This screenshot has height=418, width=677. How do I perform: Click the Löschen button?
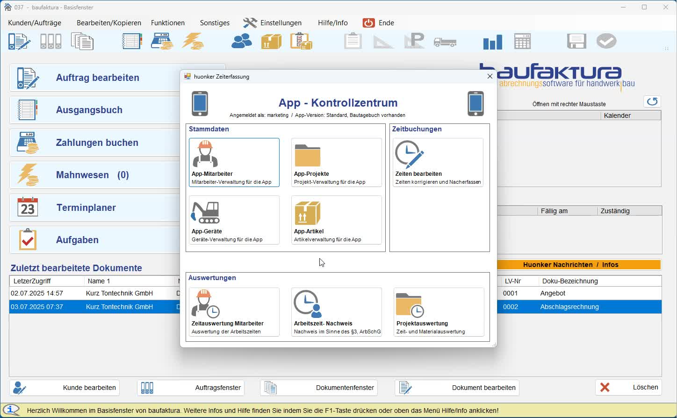pos(628,387)
